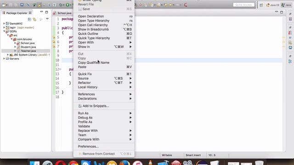Viewport: 294px width, 165px height.
Task: Expand the School.java tree node
Action: point(15,43)
